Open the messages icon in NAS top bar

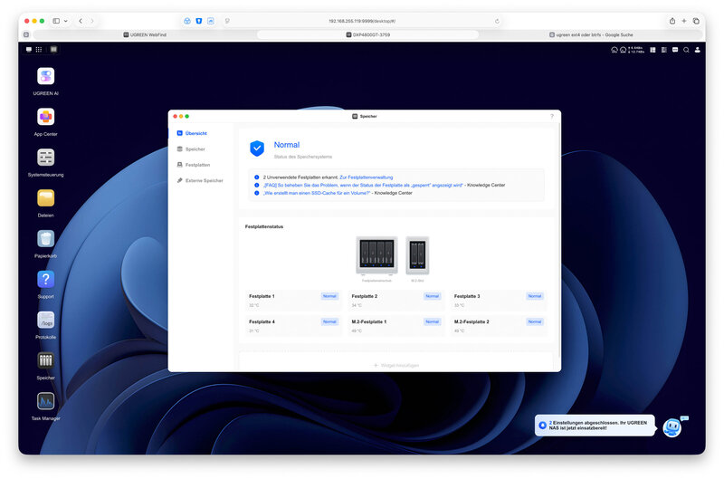[x=675, y=50]
